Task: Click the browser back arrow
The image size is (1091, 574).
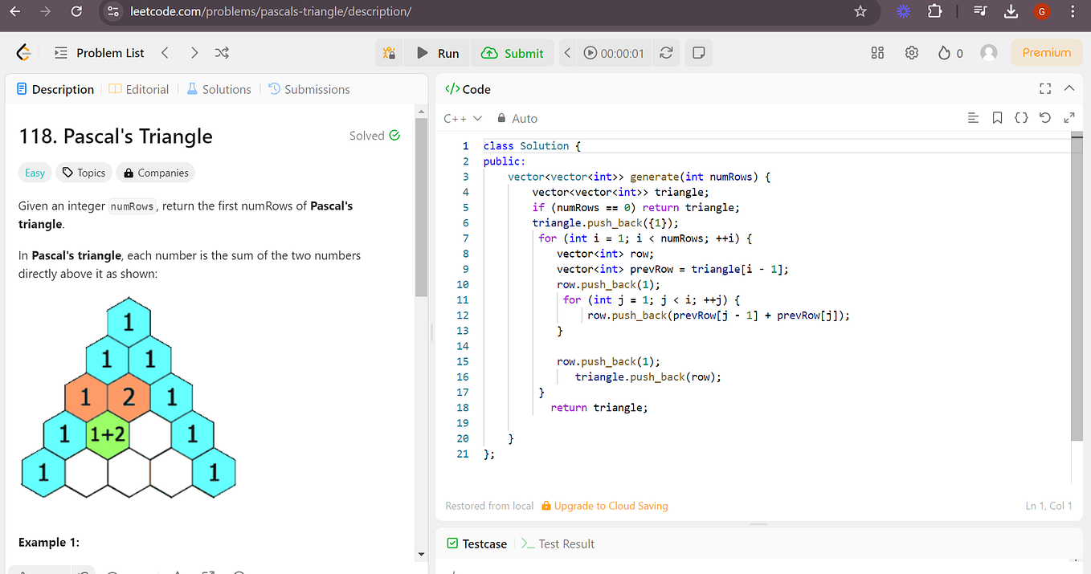Action: 15,11
